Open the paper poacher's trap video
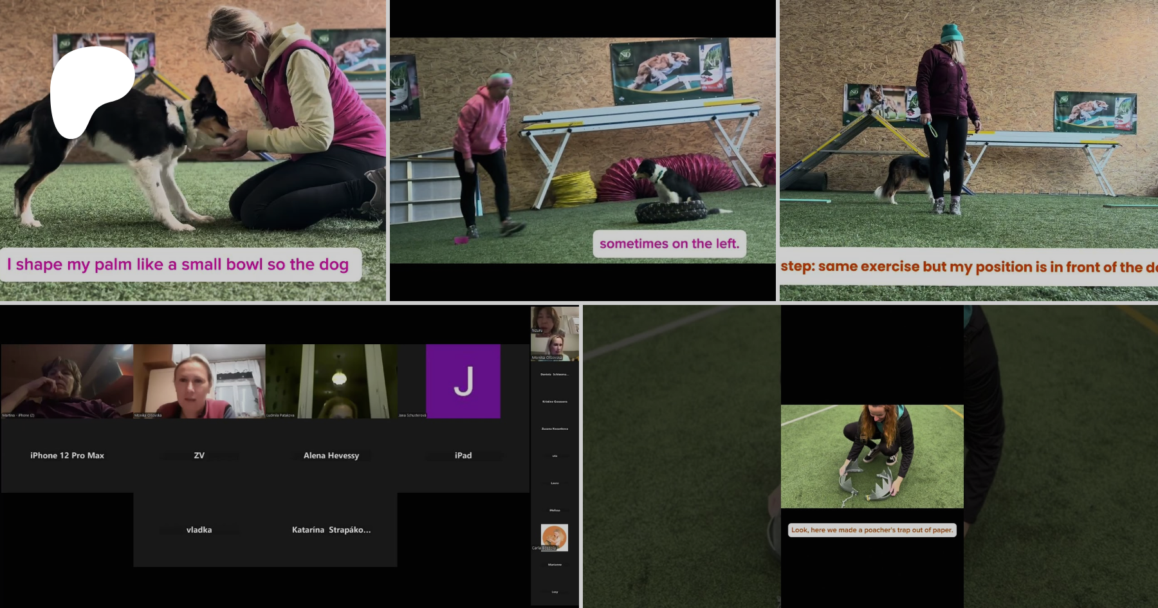Viewport: 1158px width, 608px height. tap(872, 456)
